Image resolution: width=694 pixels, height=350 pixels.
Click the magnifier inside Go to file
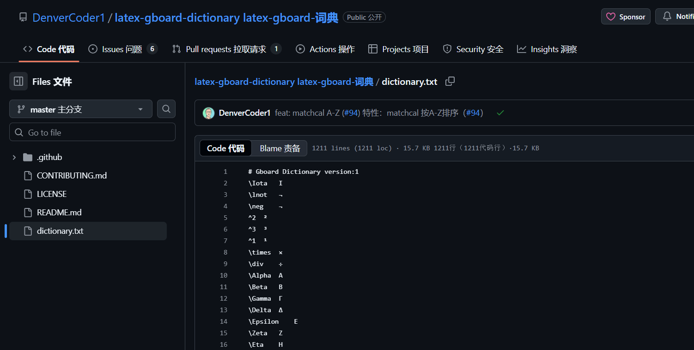pos(19,132)
